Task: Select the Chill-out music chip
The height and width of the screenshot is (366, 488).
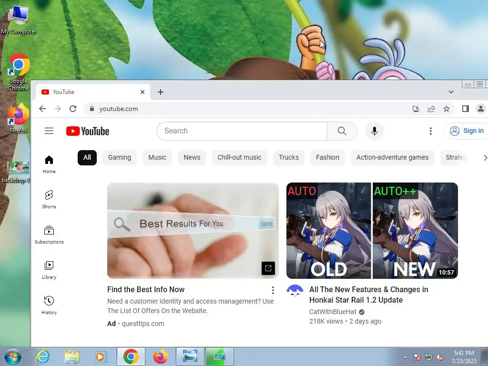Action: click(239, 157)
